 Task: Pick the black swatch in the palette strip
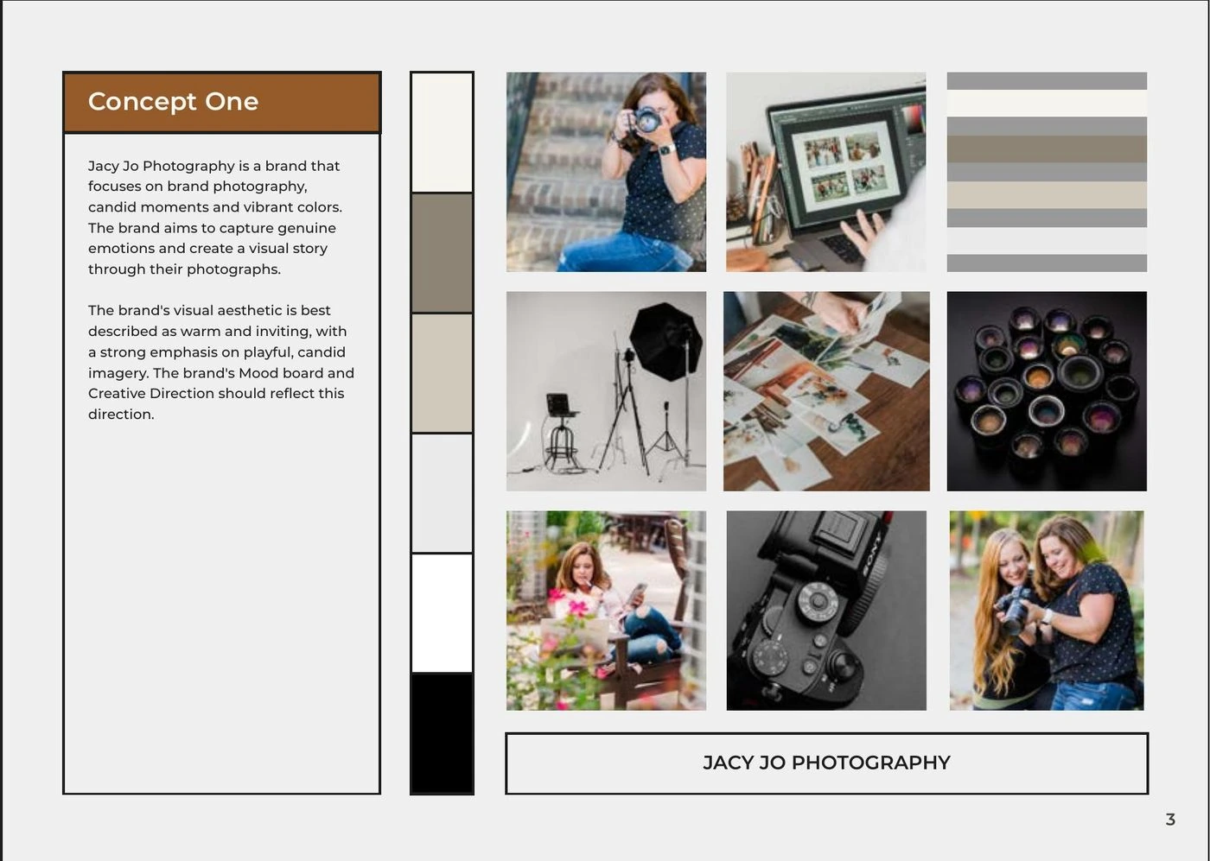(x=442, y=733)
